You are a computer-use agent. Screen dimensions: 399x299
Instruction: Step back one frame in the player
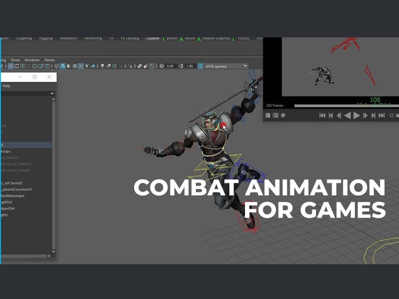(339, 116)
